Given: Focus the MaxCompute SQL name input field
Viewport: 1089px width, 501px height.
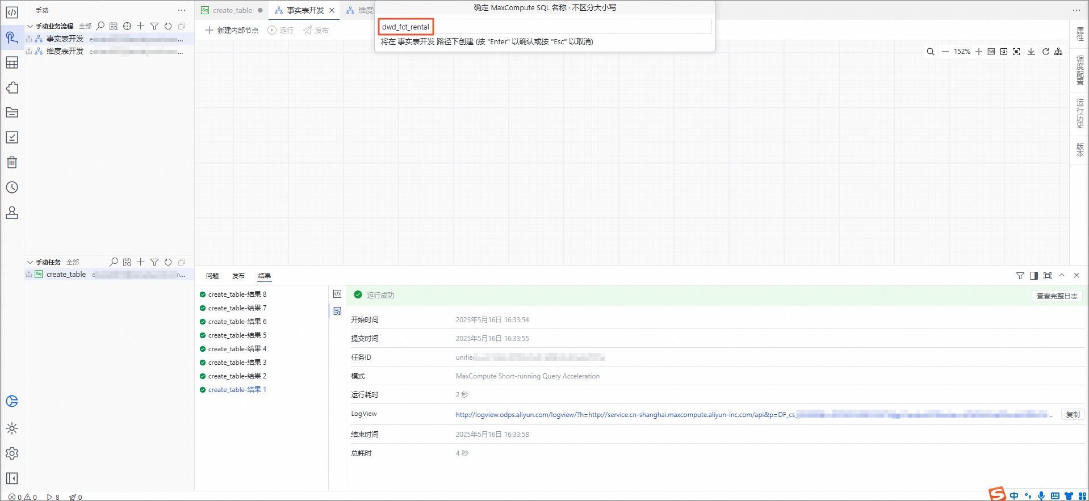Looking at the screenshot, I should (x=544, y=27).
